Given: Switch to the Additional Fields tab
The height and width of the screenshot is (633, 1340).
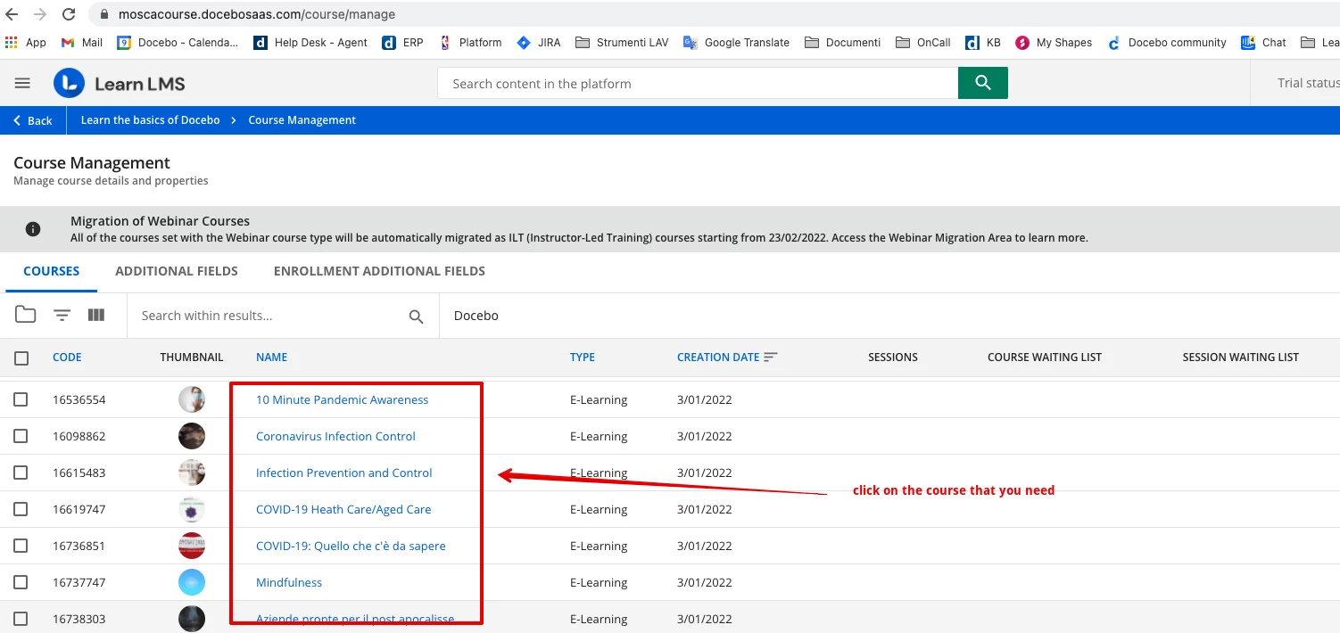Looking at the screenshot, I should point(176,270).
